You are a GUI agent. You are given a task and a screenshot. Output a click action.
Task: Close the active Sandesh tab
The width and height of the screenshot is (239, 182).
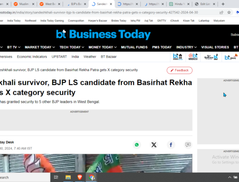[x=111, y=4]
